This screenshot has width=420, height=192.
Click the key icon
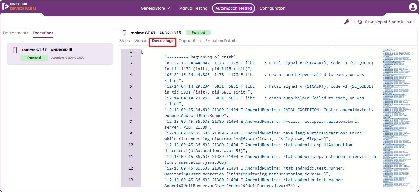pyautogui.click(x=347, y=22)
